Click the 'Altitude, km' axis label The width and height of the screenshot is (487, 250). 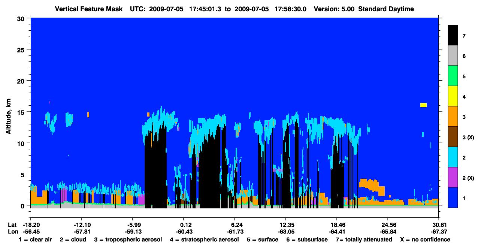pos(8,116)
